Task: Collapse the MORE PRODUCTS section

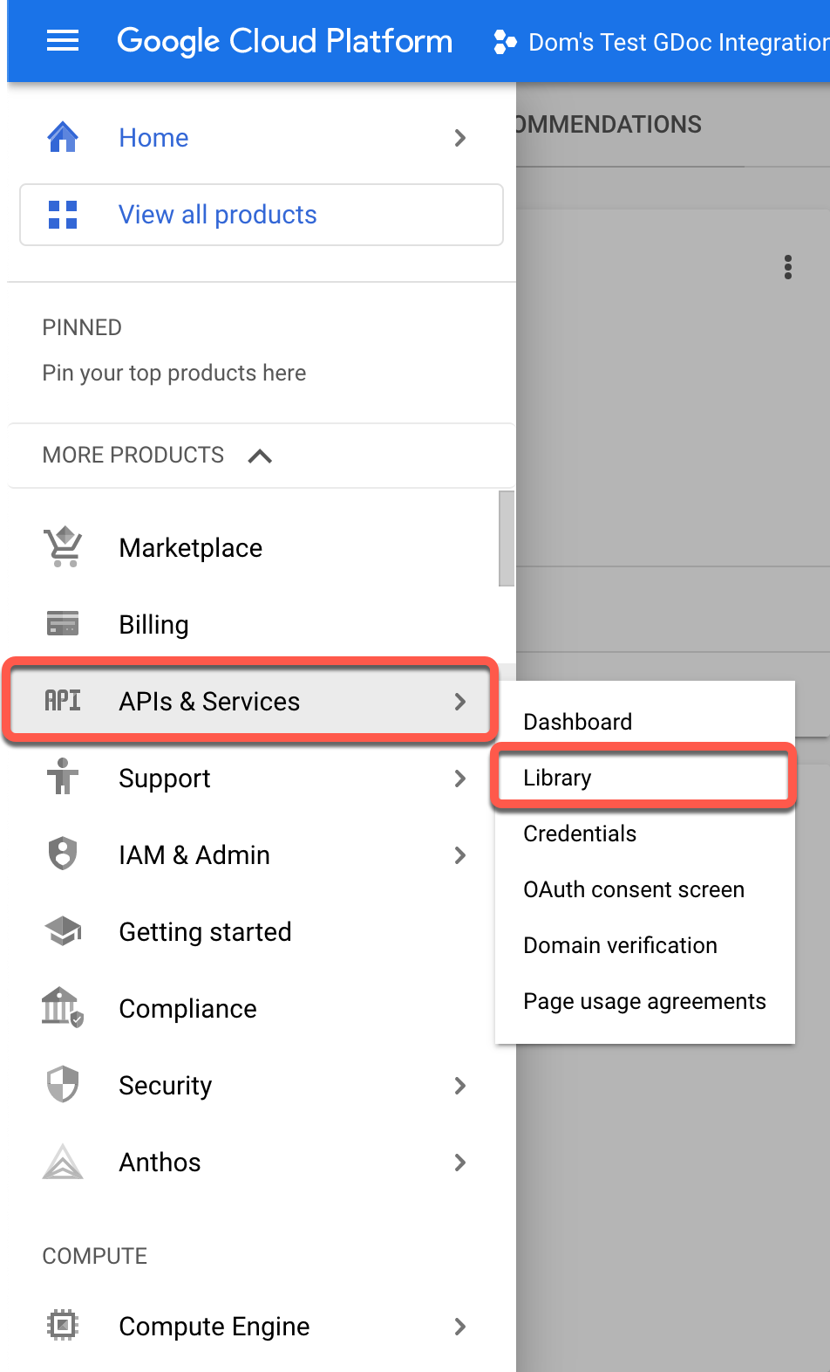Action: click(x=260, y=456)
